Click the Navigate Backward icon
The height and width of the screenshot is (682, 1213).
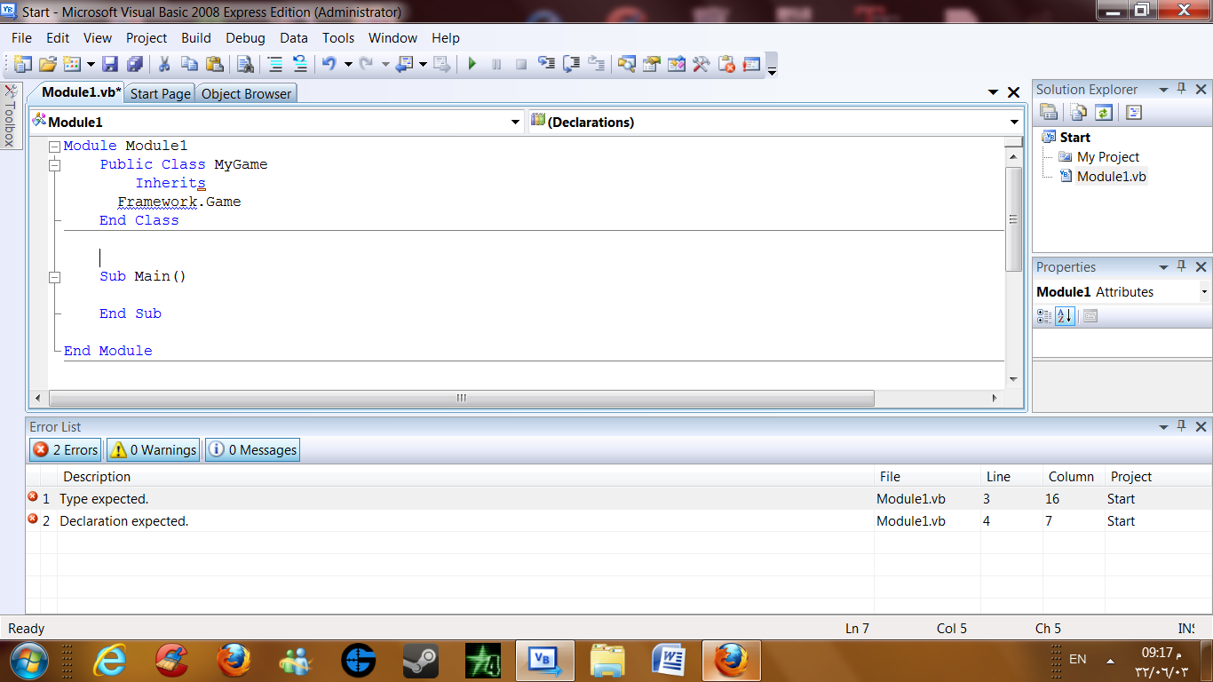pos(405,64)
